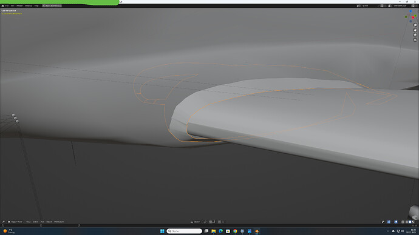Open the viewport View menu

29,222
